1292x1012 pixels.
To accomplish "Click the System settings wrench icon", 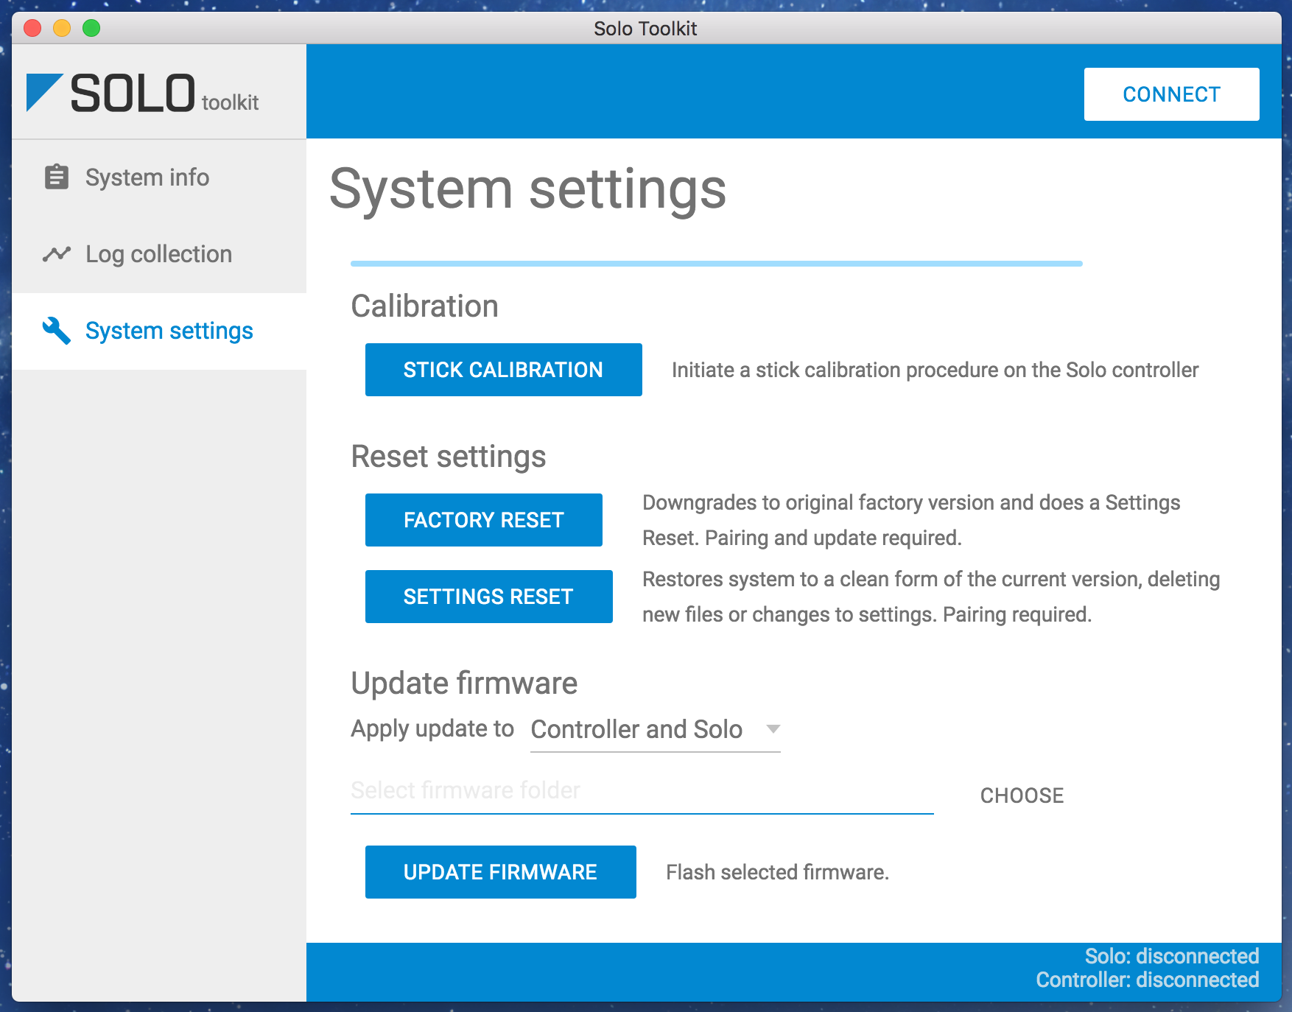I will (x=57, y=331).
